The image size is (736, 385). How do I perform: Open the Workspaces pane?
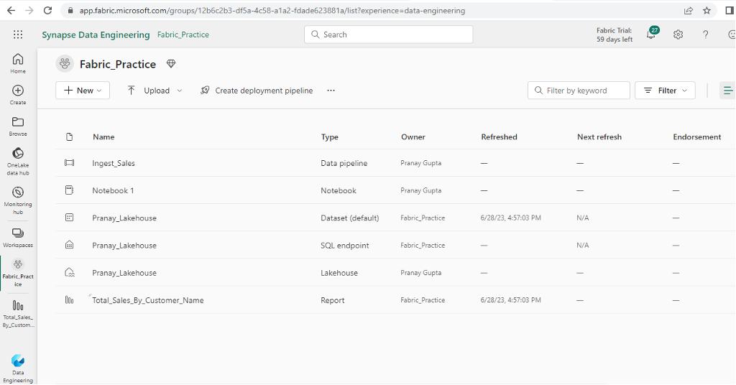[x=18, y=238]
